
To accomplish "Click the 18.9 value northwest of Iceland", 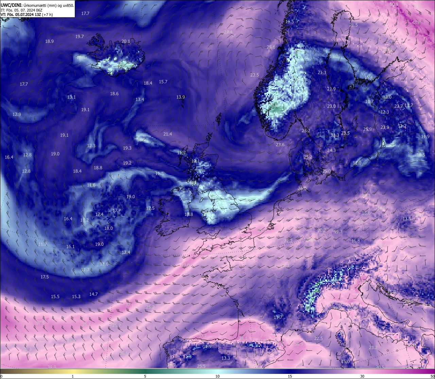I will coord(49,41).
